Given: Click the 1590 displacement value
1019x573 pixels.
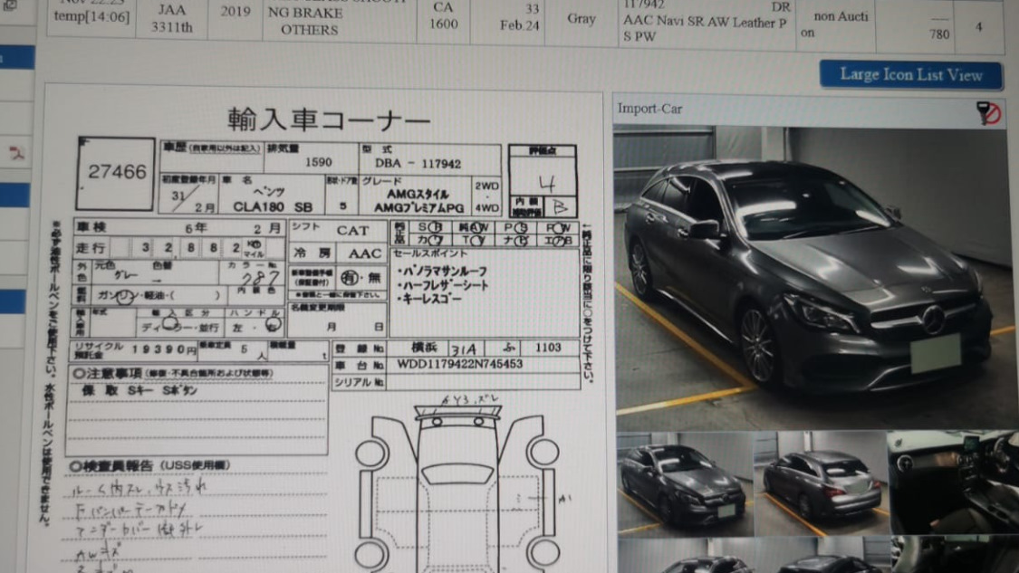Looking at the screenshot, I should (319, 162).
